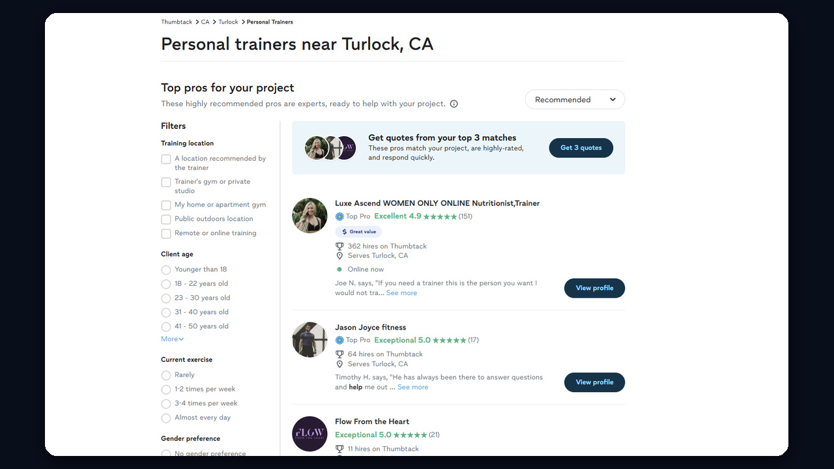Open the CA breadcrumb link
The width and height of the screenshot is (834, 469).
(205, 22)
